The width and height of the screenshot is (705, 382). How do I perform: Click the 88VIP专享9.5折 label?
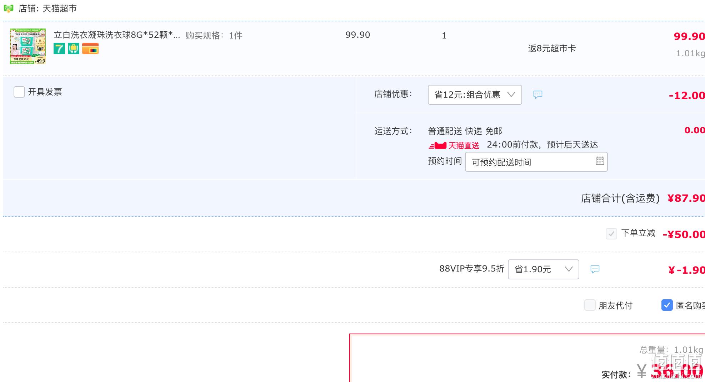[471, 269]
